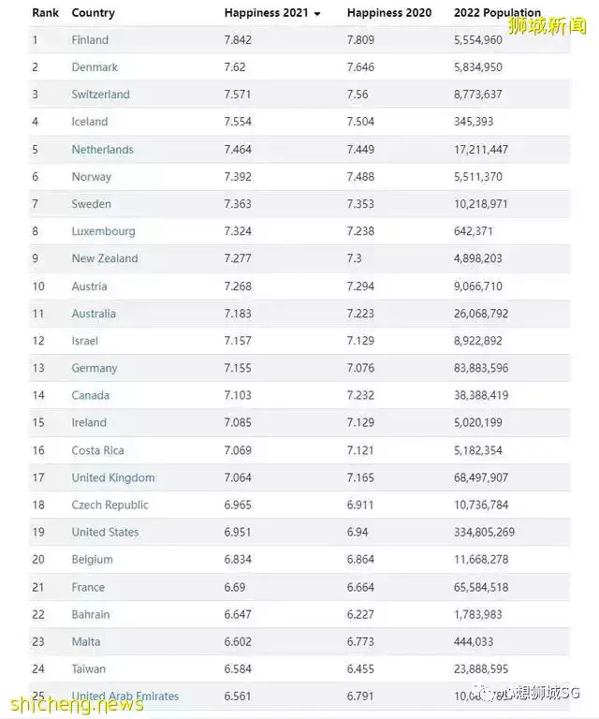Screen dimensions: 599x719
Task: Click the sort arrow beside Happiness 2021
Action: [317, 14]
